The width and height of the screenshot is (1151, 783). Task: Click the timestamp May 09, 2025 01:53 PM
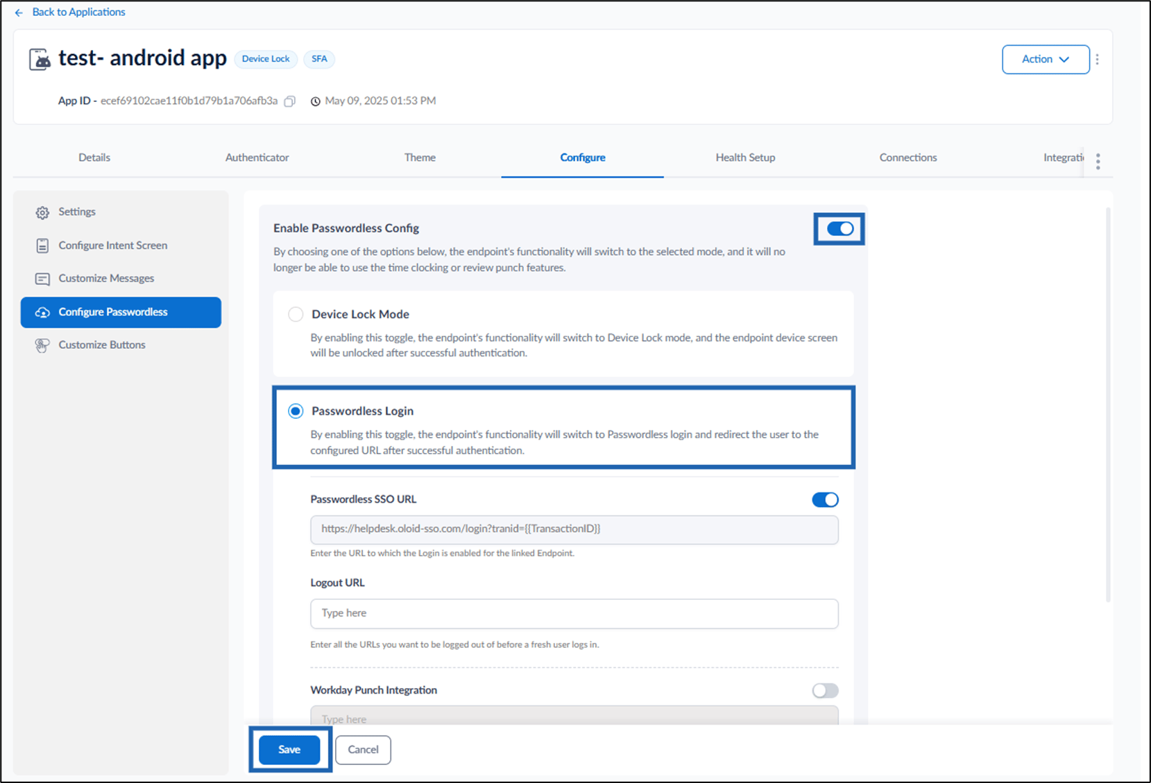[380, 101]
